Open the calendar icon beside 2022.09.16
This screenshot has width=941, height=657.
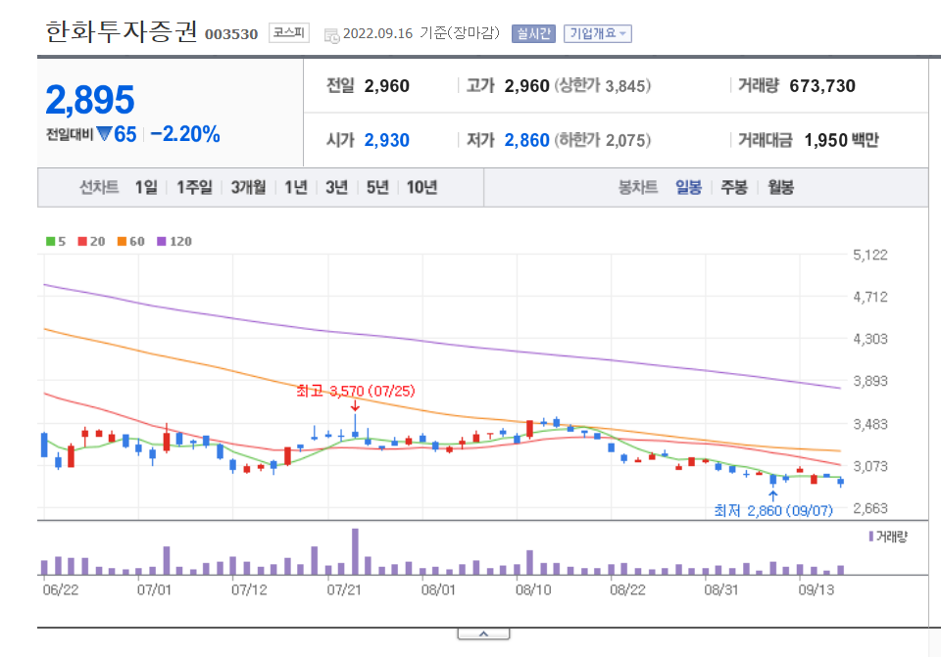tap(331, 35)
